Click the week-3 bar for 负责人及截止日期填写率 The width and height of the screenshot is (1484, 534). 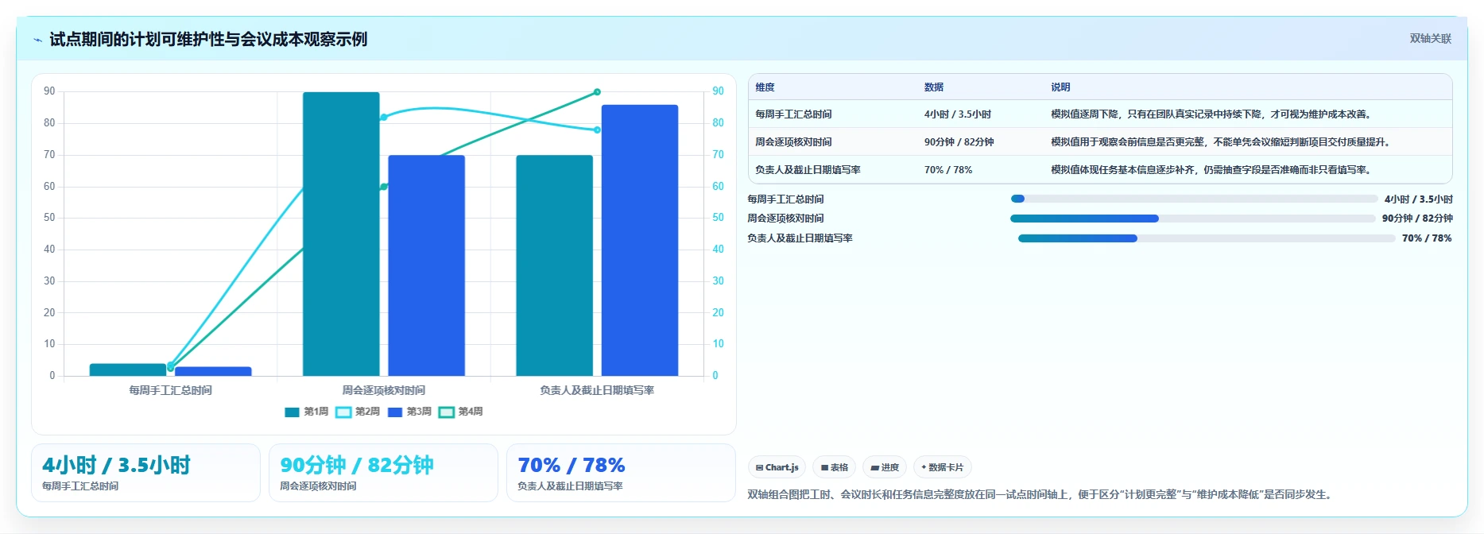tap(639, 240)
